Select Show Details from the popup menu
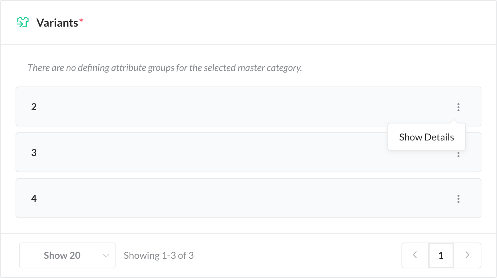This screenshot has width=497, height=278. [x=426, y=137]
